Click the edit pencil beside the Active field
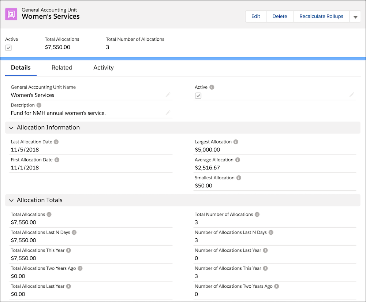Viewport: 366px width, 302px height. (352, 95)
